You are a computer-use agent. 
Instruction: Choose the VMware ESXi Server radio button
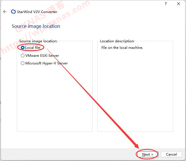(23, 56)
